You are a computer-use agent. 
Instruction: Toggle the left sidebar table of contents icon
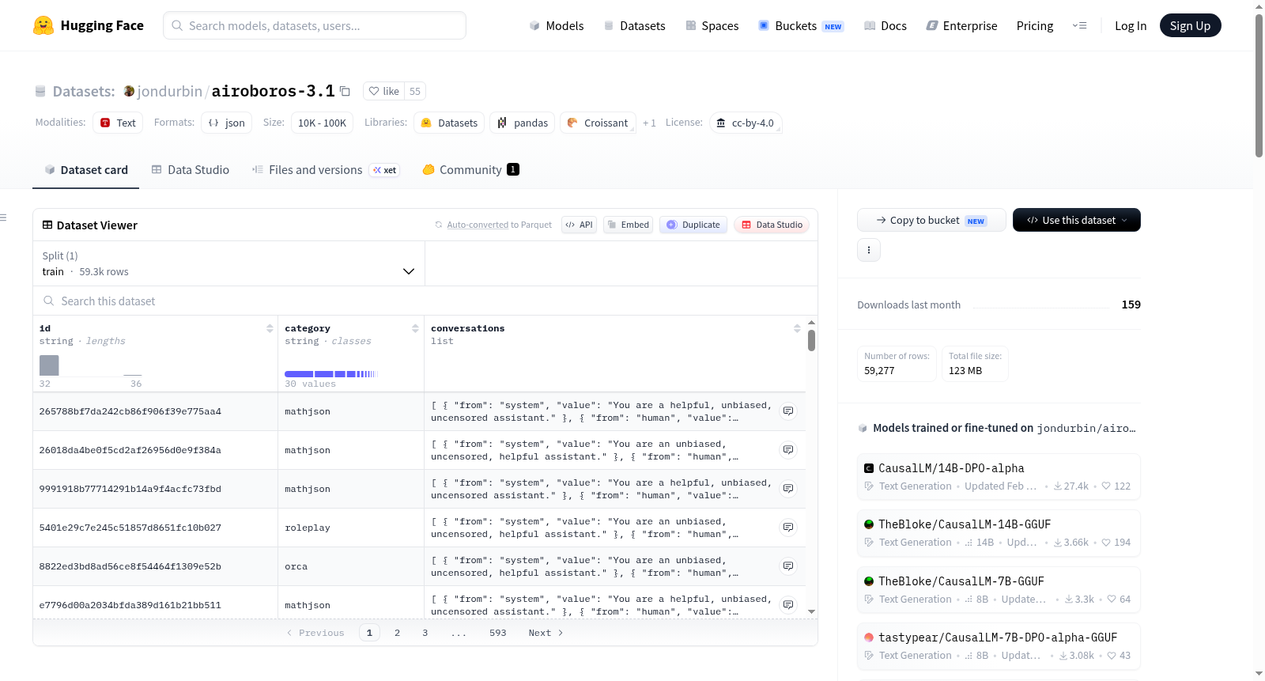(3, 218)
